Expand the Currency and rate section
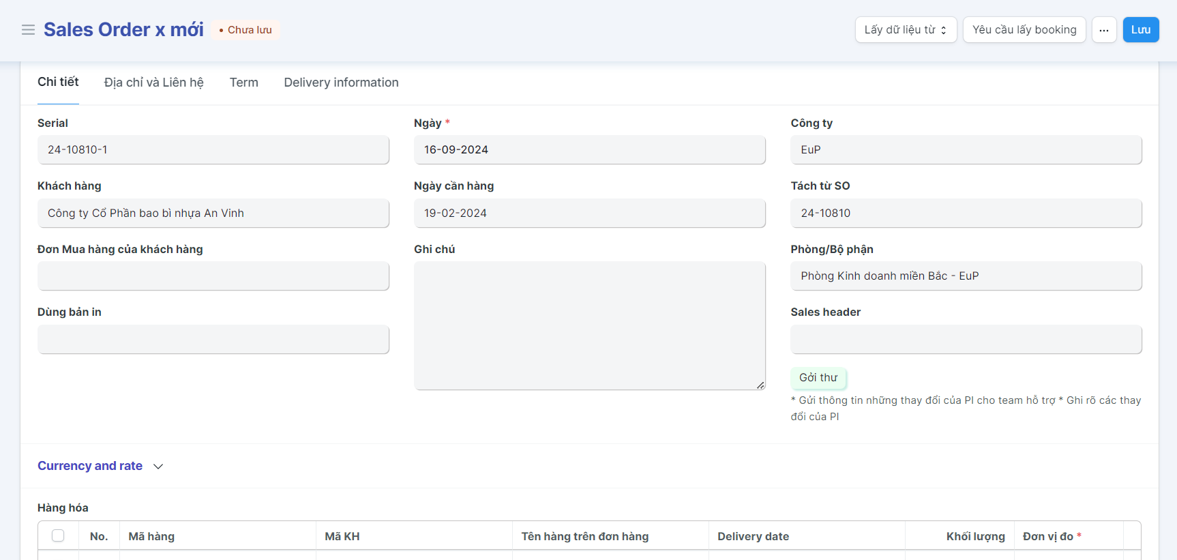 (x=90, y=466)
